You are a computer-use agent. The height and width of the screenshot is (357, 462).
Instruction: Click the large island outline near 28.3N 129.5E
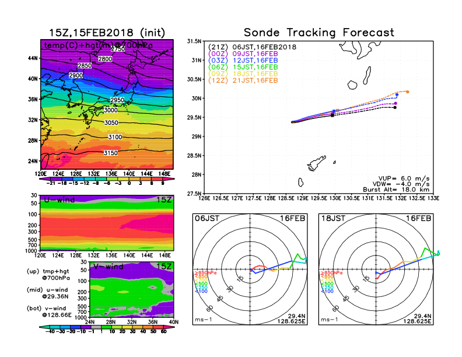316,163
